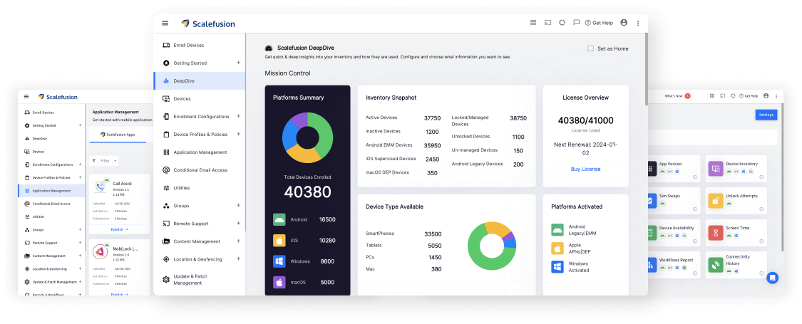Expand Enrollment Configurations plus in front sidebar
802x324 pixels.
[238, 116]
